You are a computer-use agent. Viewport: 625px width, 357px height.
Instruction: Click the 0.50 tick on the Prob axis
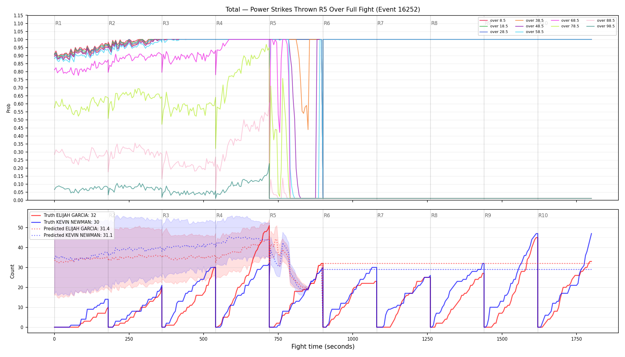click(x=18, y=120)
